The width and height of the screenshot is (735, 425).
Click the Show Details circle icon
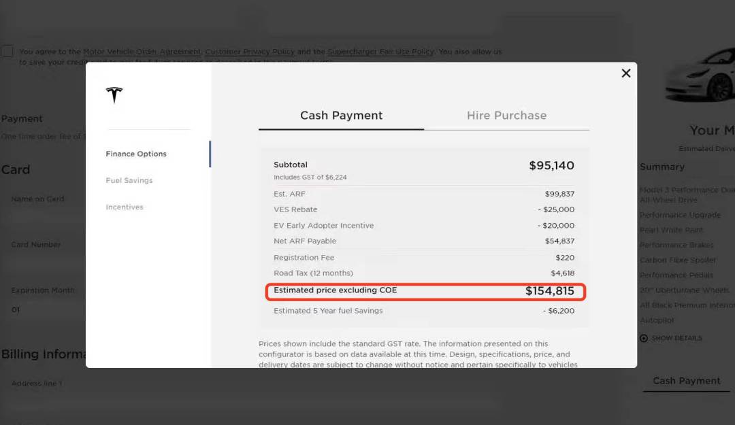644,338
